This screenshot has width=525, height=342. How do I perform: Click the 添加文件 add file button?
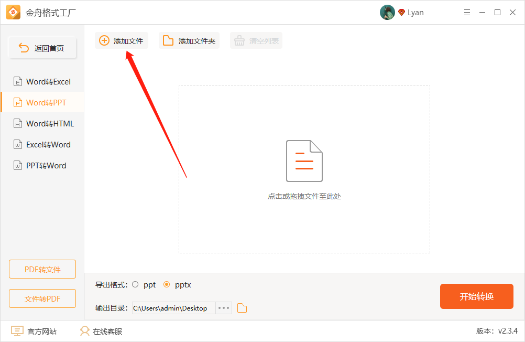121,40
